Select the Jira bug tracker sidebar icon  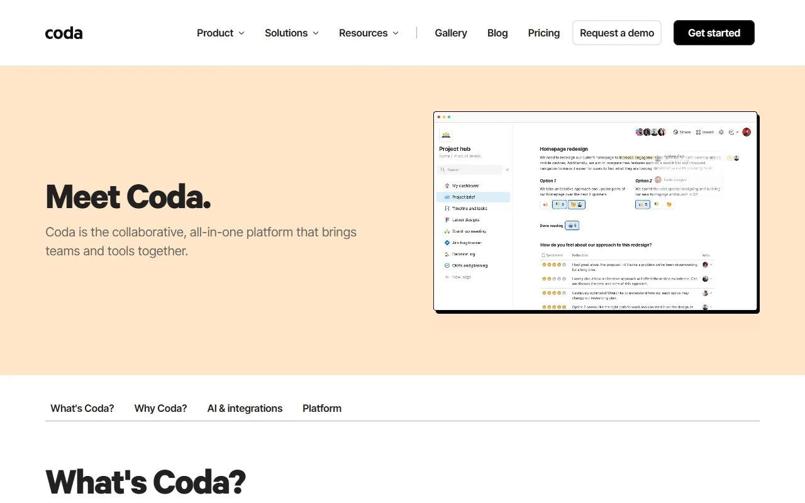coord(447,243)
